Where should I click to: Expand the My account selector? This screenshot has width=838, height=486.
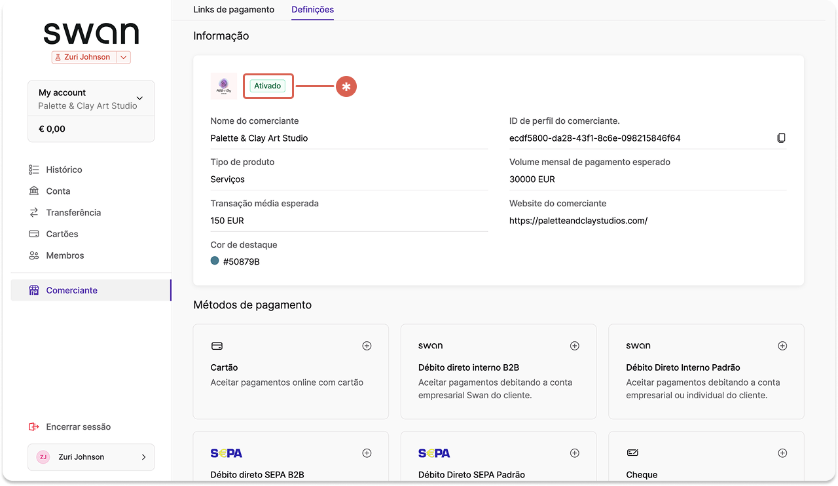click(91, 99)
